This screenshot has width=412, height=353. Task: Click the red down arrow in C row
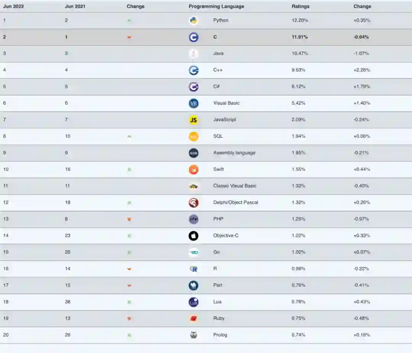pyautogui.click(x=129, y=37)
